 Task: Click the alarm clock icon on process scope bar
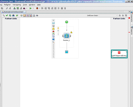[x=53, y=37]
